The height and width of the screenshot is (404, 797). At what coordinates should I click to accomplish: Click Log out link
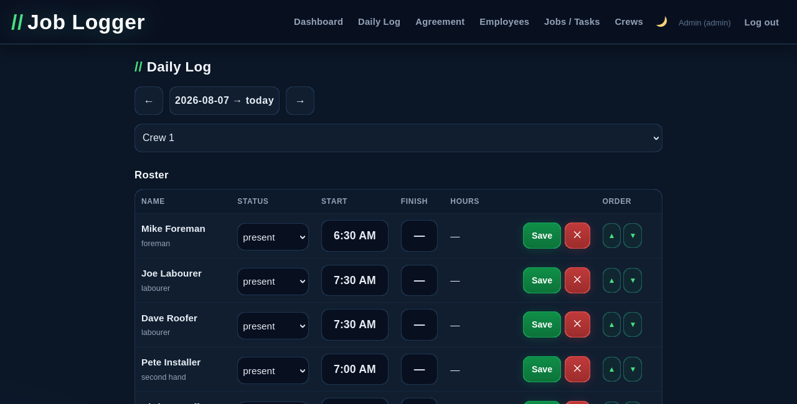(762, 22)
